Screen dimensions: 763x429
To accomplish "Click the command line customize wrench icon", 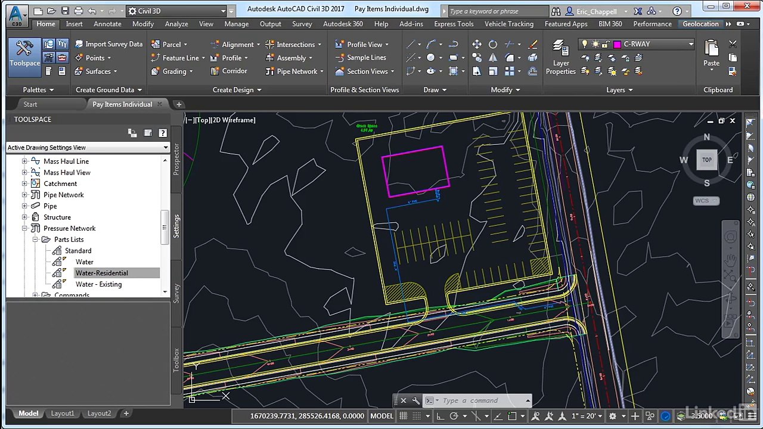I will (x=415, y=400).
